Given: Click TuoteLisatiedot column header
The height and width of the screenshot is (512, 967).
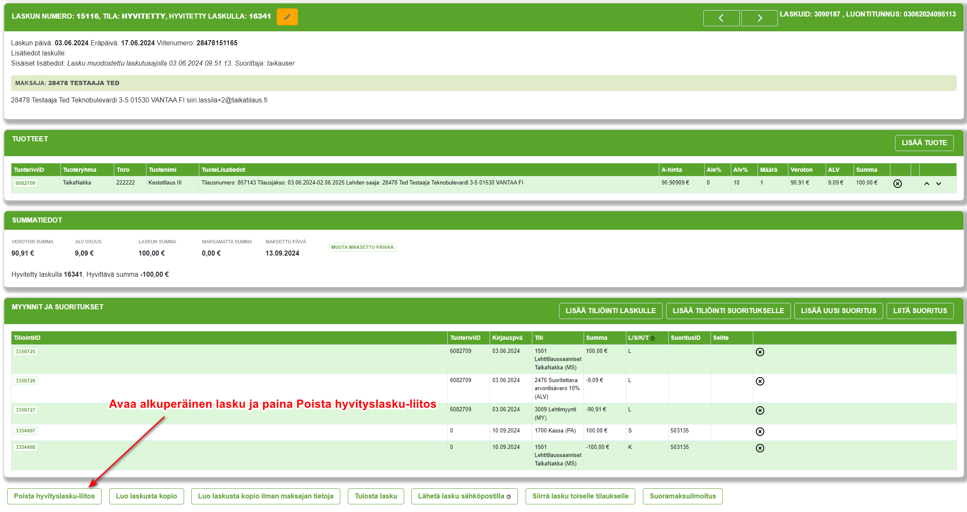Looking at the screenshot, I should 429,170.
